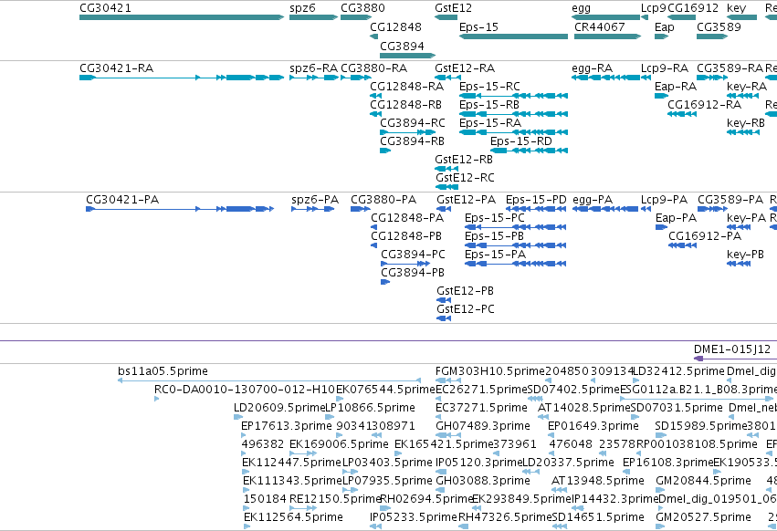
Task: Click the CG12848-RB transcript label
Action: [x=405, y=105]
